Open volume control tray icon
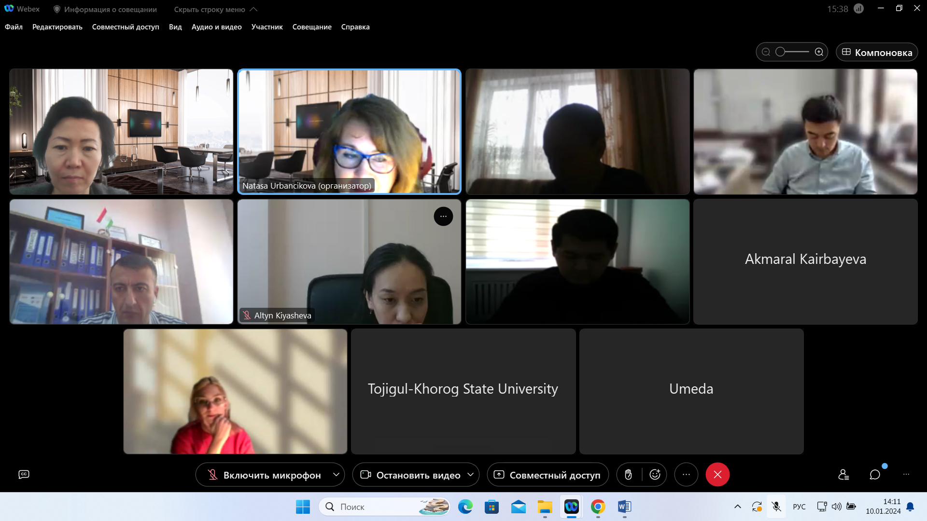Viewport: 927px width, 521px height. pyautogui.click(x=837, y=507)
